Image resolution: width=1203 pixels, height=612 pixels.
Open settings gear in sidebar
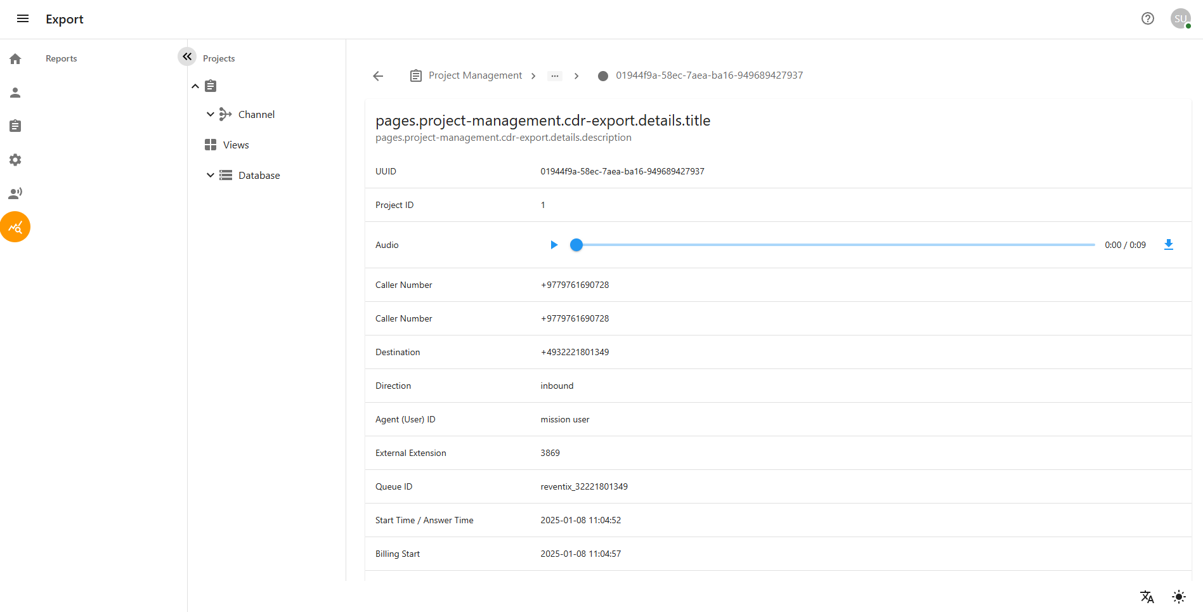tap(15, 160)
